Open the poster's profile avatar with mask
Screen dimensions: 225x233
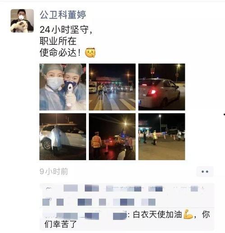22,21
